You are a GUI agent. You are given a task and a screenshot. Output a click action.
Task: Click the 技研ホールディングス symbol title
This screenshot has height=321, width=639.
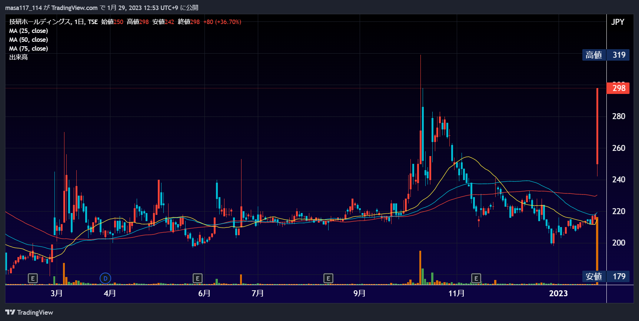coord(40,22)
